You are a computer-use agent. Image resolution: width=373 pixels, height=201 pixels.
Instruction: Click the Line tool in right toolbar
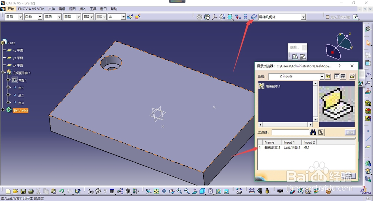click(368, 139)
